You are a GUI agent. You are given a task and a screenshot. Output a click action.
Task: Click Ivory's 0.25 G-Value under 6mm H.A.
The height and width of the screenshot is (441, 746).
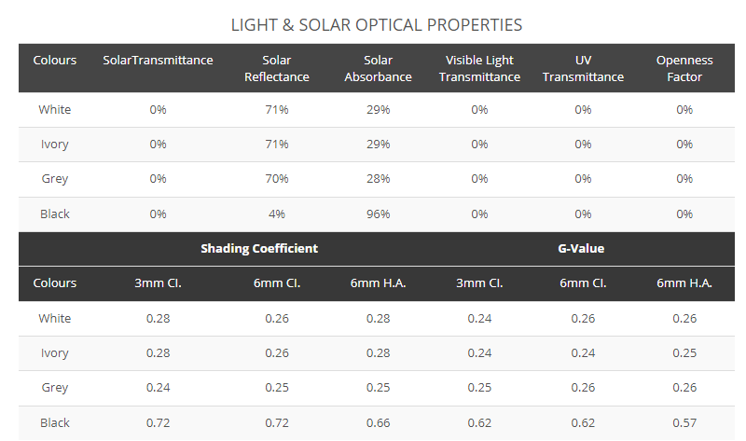[684, 353]
